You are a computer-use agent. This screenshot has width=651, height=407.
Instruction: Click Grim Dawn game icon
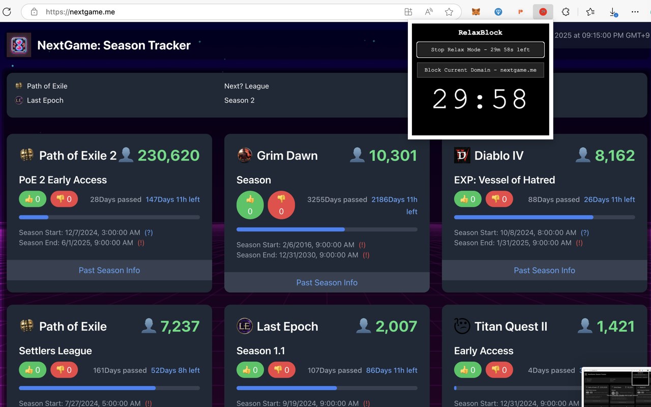(x=245, y=155)
